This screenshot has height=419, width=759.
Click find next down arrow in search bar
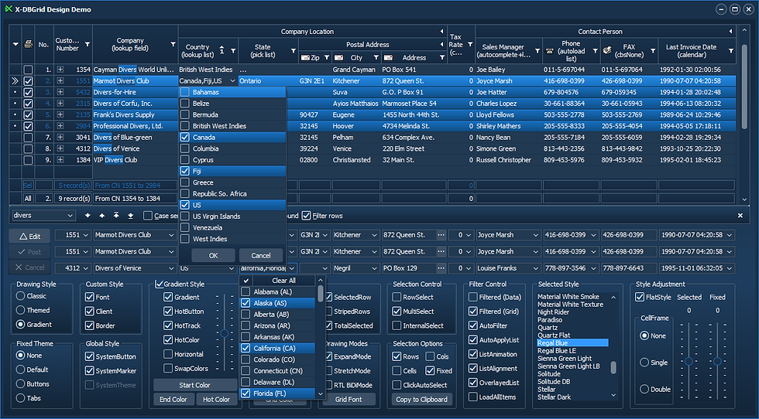88,216
